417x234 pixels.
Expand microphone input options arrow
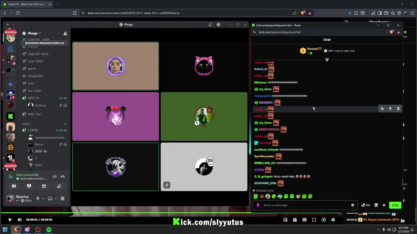(x=43, y=199)
